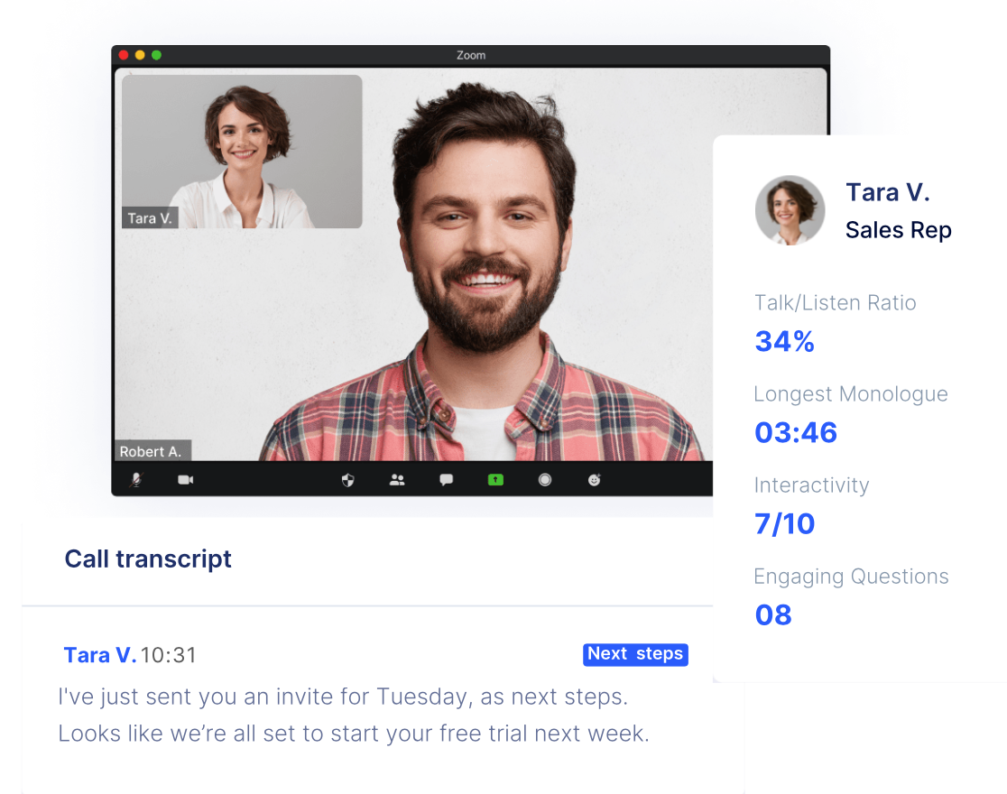Click the Tara V. speaker name in transcript
Viewport: 1007px width, 794px height.
point(99,655)
